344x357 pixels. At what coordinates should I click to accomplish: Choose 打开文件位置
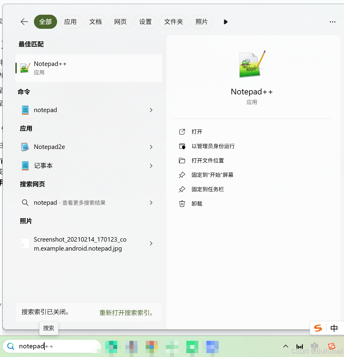point(208,160)
